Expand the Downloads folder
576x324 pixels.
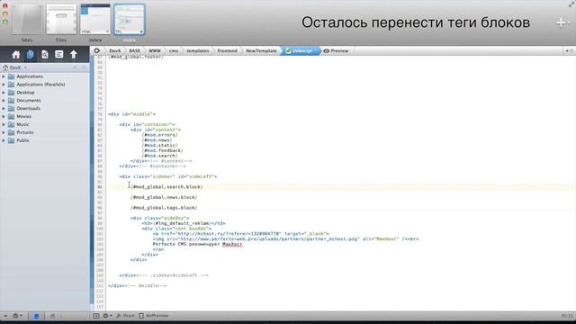[x=4, y=108]
